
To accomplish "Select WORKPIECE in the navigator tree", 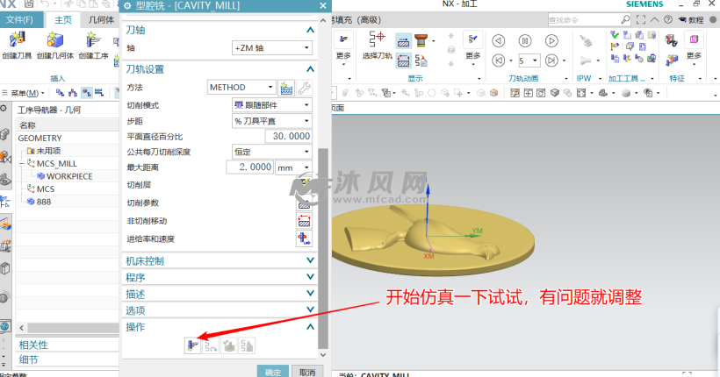I will pyautogui.click(x=69, y=176).
